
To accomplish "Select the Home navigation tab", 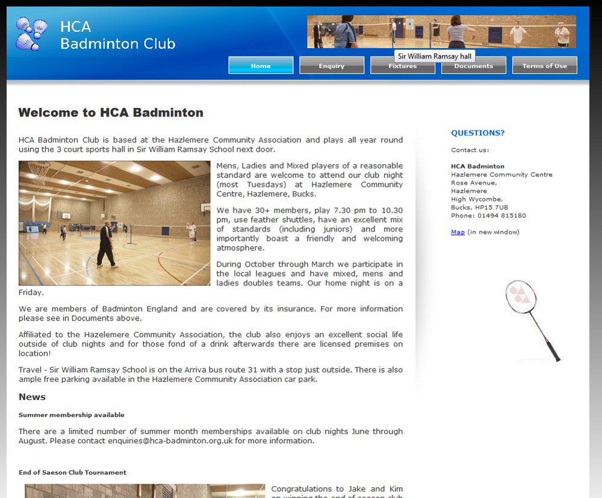I will coord(261,65).
